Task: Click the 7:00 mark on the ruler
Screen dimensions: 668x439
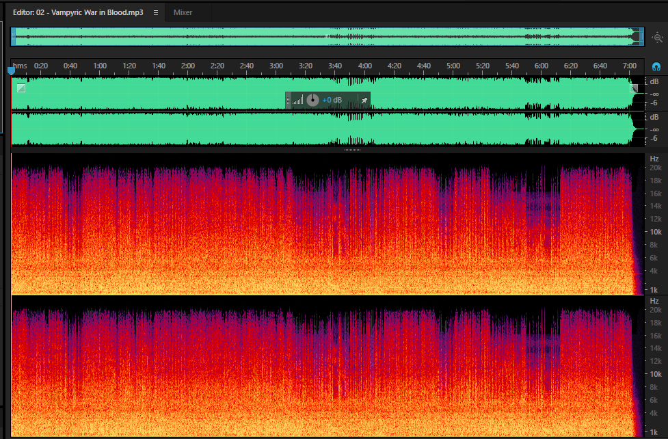Action: pyautogui.click(x=630, y=66)
